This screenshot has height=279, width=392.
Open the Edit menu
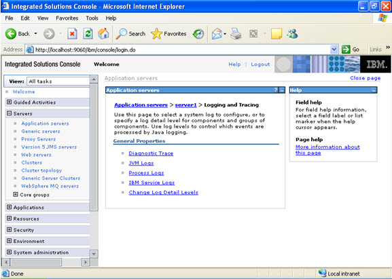pos(25,18)
